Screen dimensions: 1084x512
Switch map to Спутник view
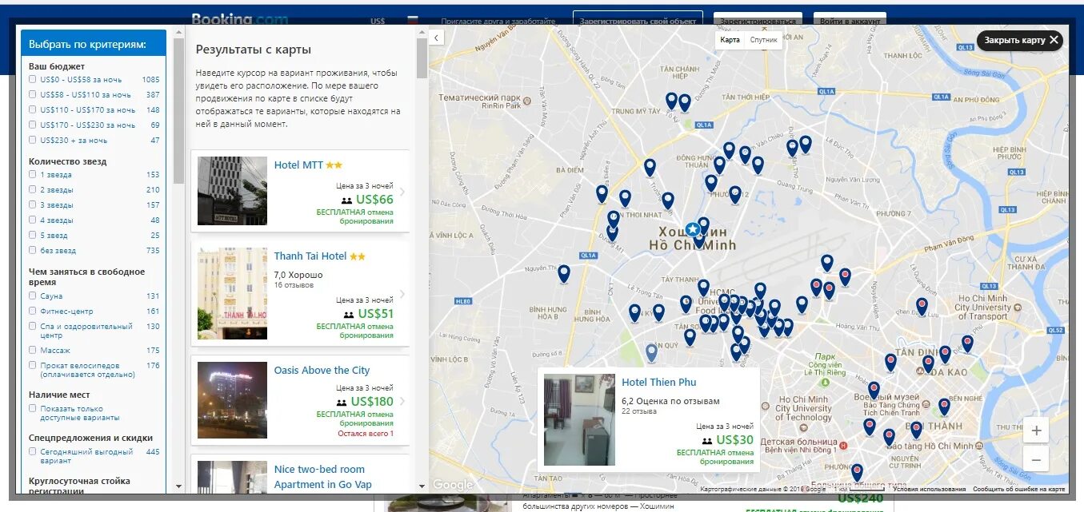pyautogui.click(x=763, y=40)
